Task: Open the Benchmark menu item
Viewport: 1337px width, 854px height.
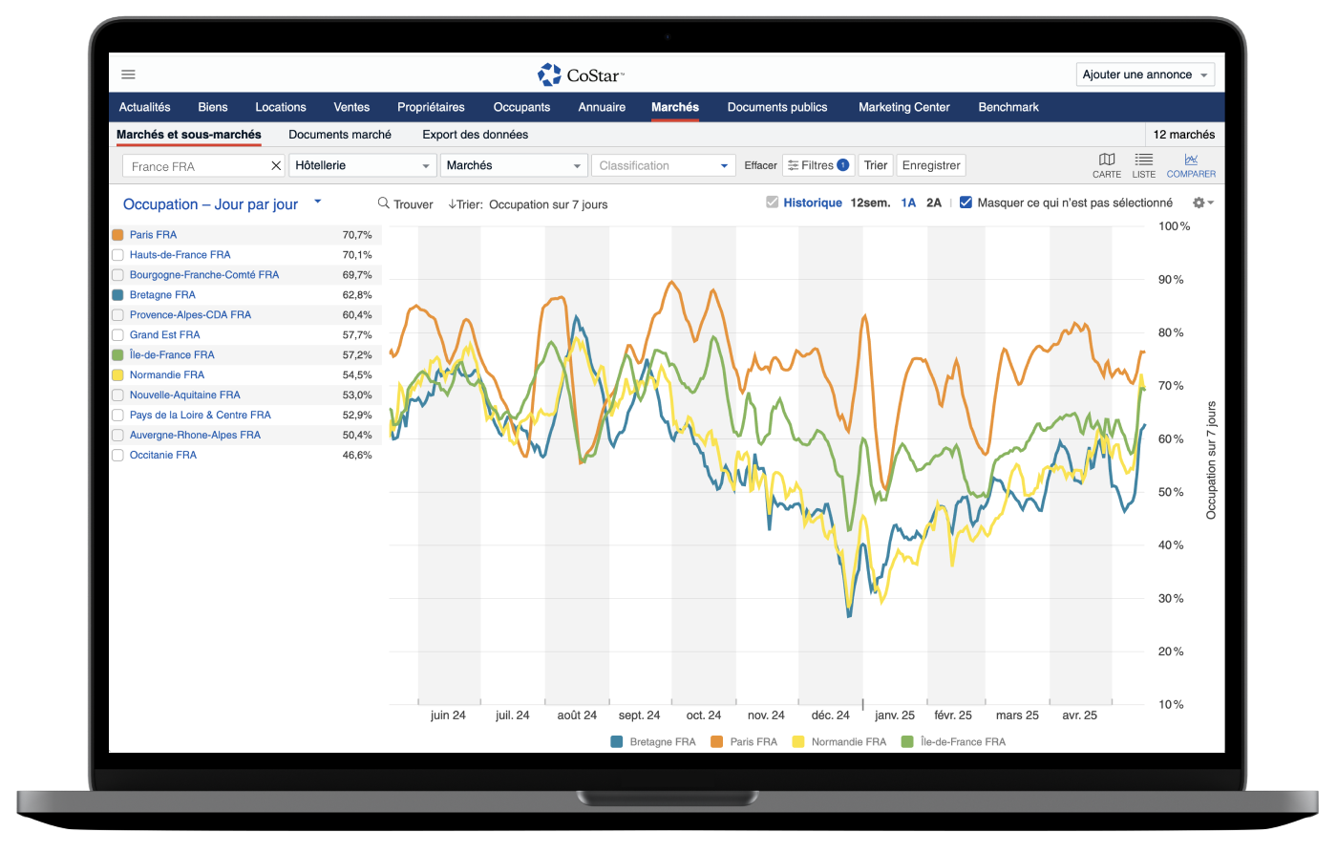Action: click(1008, 107)
